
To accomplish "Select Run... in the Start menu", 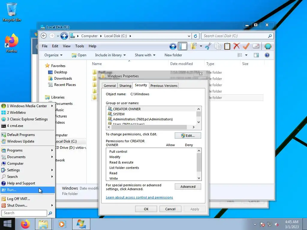I will pos(28,190).
